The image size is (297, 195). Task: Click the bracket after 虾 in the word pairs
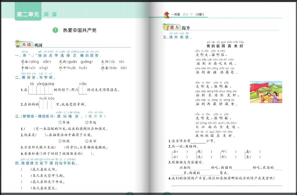[x=231, y=157]
